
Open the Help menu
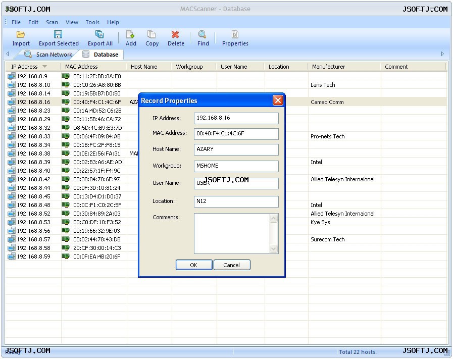tap(113, 22)
